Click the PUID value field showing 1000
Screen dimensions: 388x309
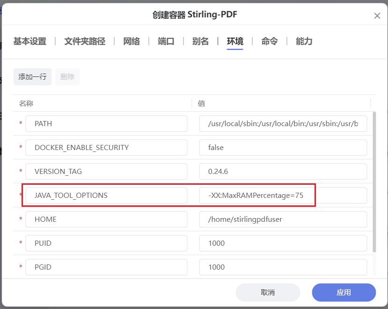pyautogui.click(x=283, y=243)
